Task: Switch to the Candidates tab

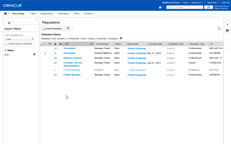Action: (63, 14)
